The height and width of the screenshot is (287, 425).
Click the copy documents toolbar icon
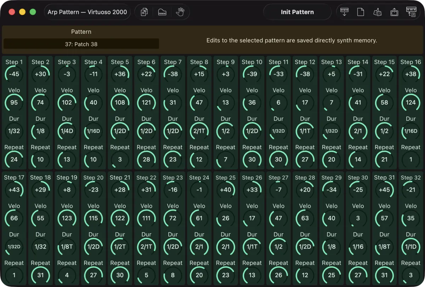(144, 12)
